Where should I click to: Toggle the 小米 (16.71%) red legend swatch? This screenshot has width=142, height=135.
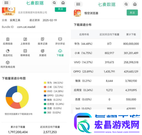coord(45,87)
